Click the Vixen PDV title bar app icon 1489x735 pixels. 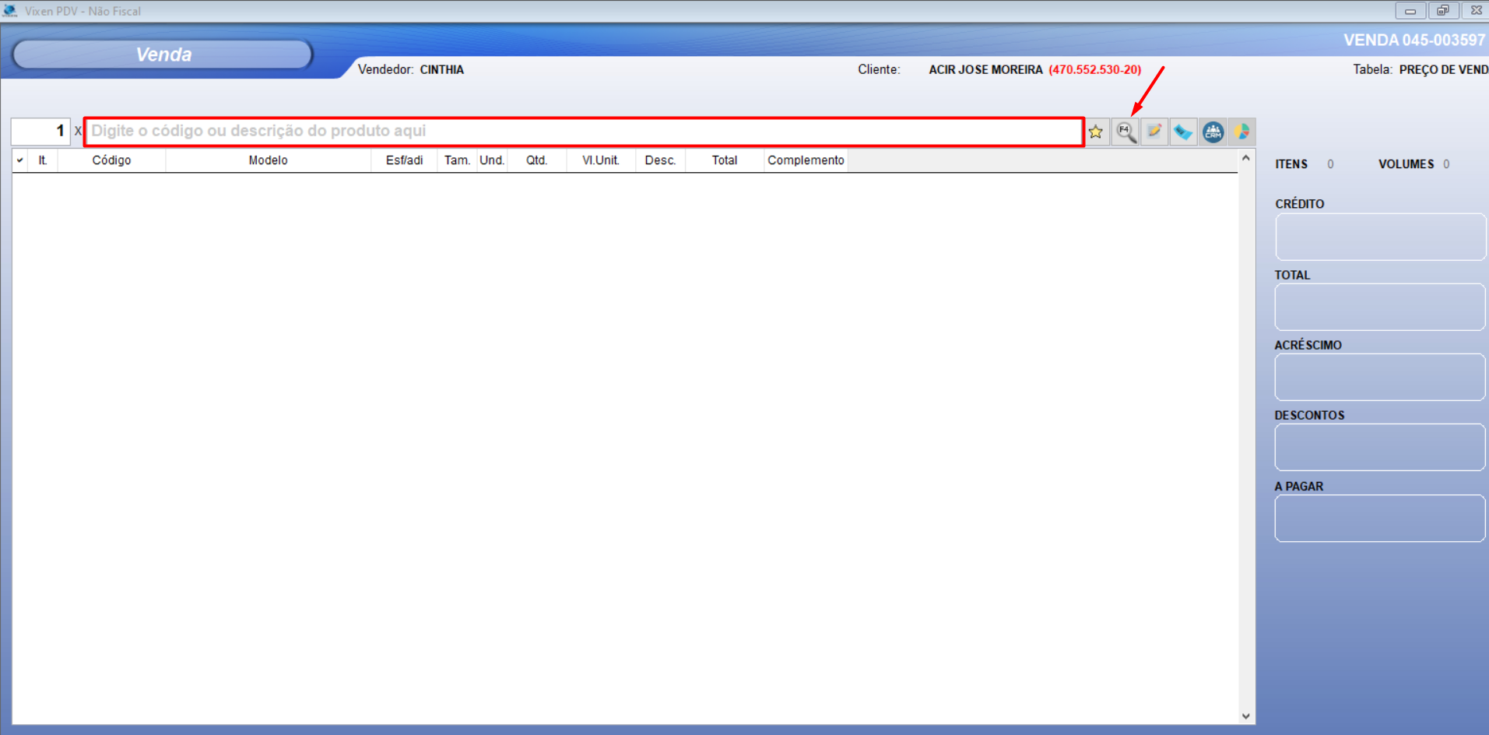[10, 11]
